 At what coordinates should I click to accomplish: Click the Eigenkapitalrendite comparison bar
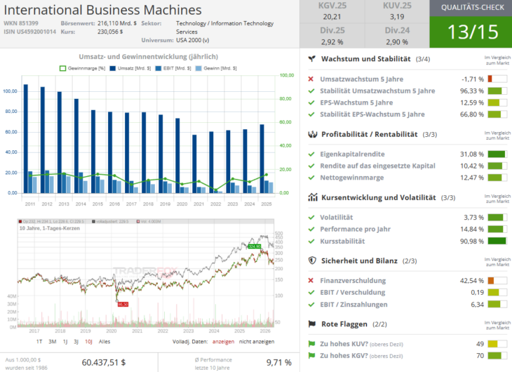click(x=497, y=154)
